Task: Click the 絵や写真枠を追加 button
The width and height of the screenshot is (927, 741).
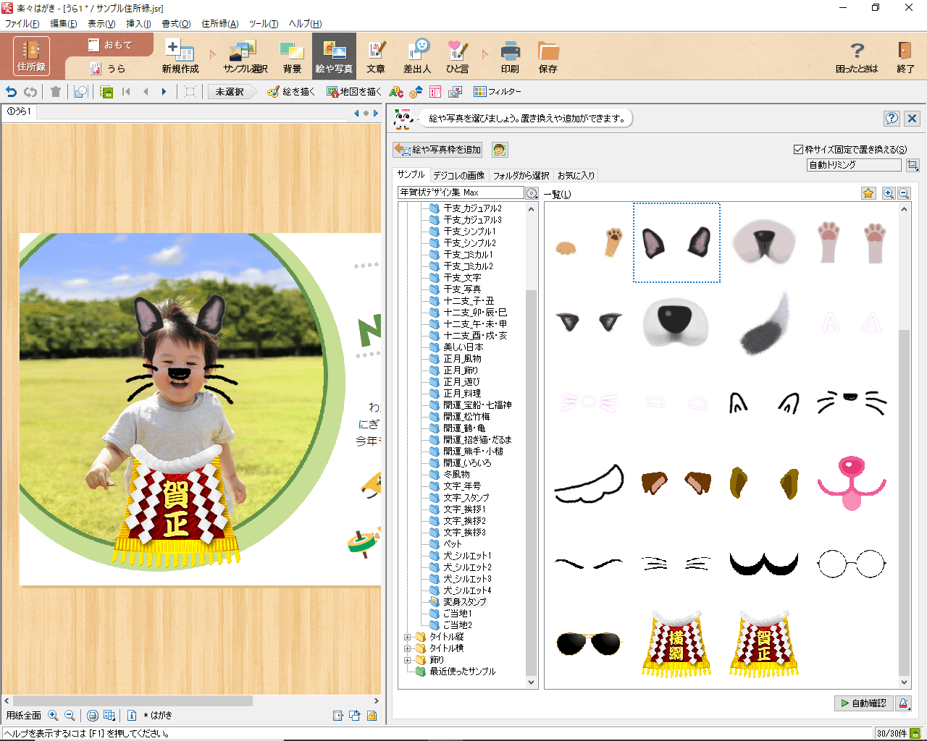Action: (x=438, y=150)
